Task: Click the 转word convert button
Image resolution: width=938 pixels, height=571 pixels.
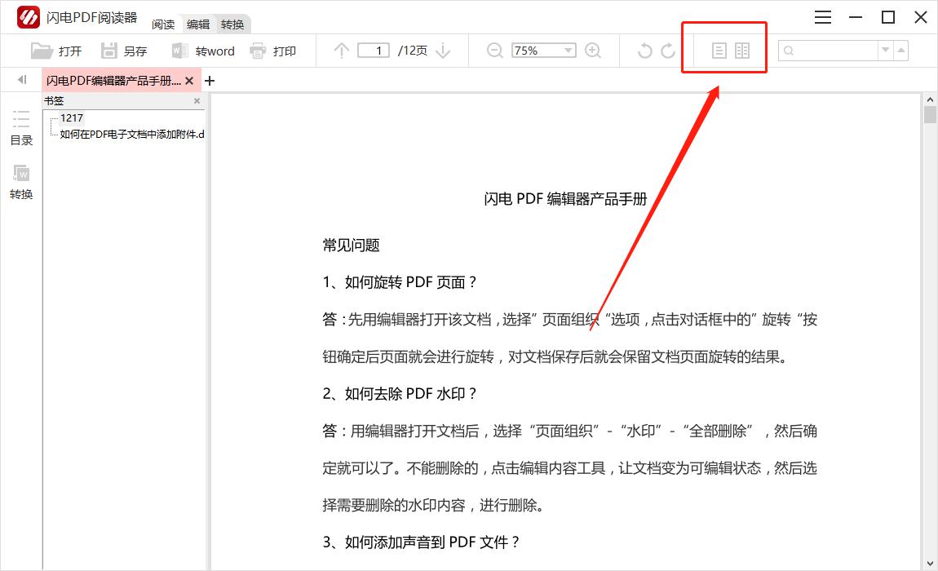Action: coord(203,51)
